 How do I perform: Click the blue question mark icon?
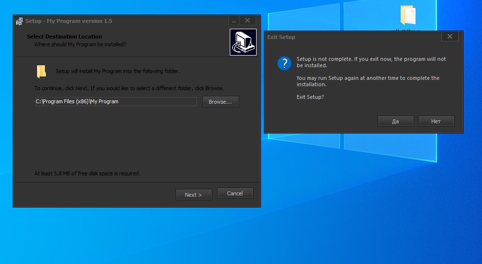[x=284, y=63]
